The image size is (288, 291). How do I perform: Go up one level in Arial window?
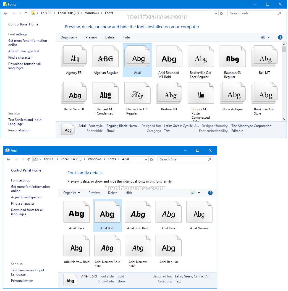click(x=29, y=159)
